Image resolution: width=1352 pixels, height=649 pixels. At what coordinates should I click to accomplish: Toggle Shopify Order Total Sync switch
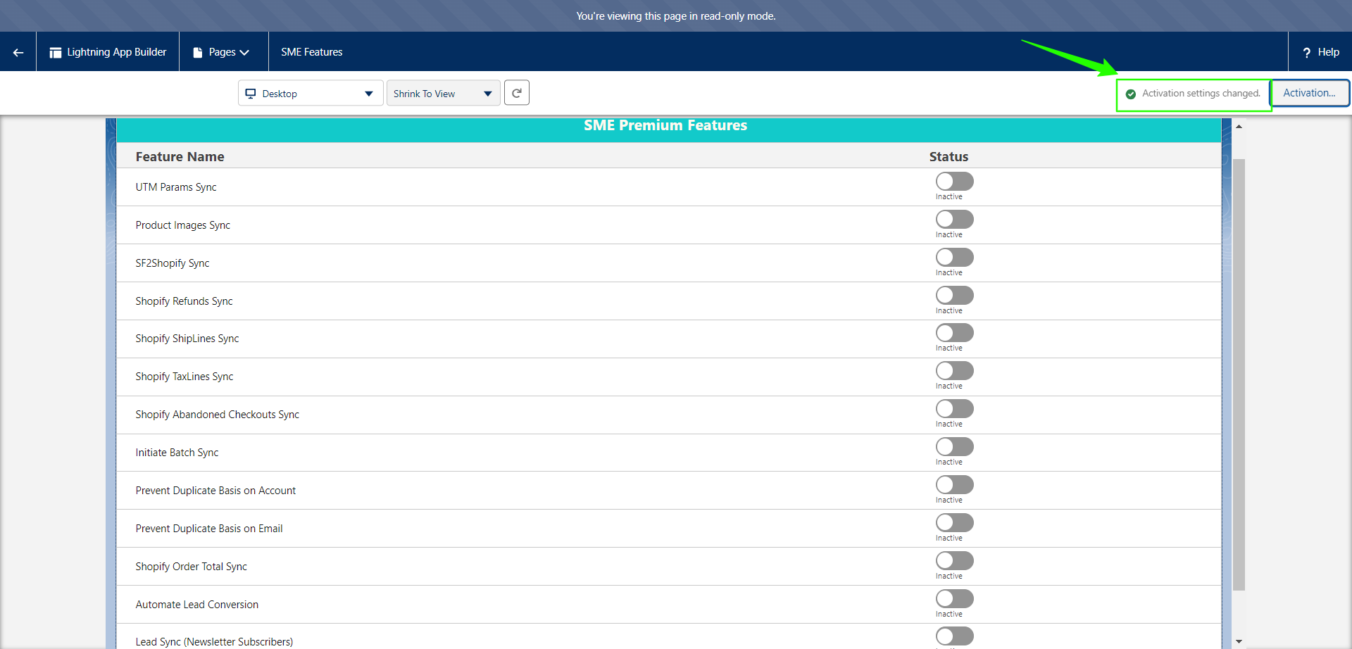(x=955, y=561)
